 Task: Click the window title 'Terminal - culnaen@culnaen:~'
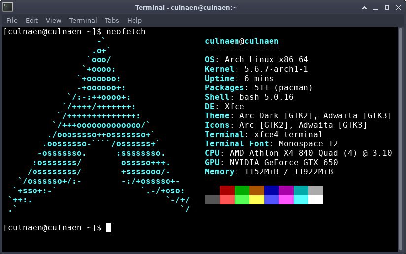click(186, 8)
